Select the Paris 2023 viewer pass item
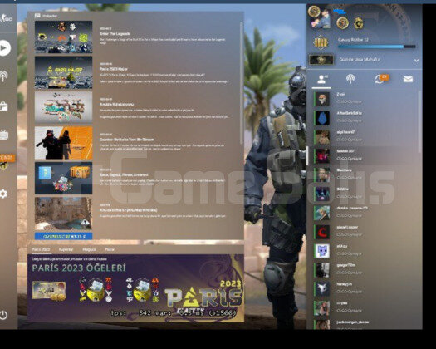The width and height of the screenshot is (436, 349). pos(49,291)
